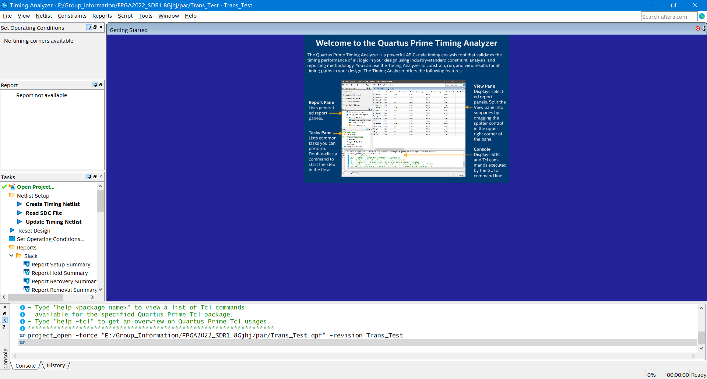Select Report Hold Summary item
The height and width of the screenshot is (379, 707).
[x=60, y=273]
